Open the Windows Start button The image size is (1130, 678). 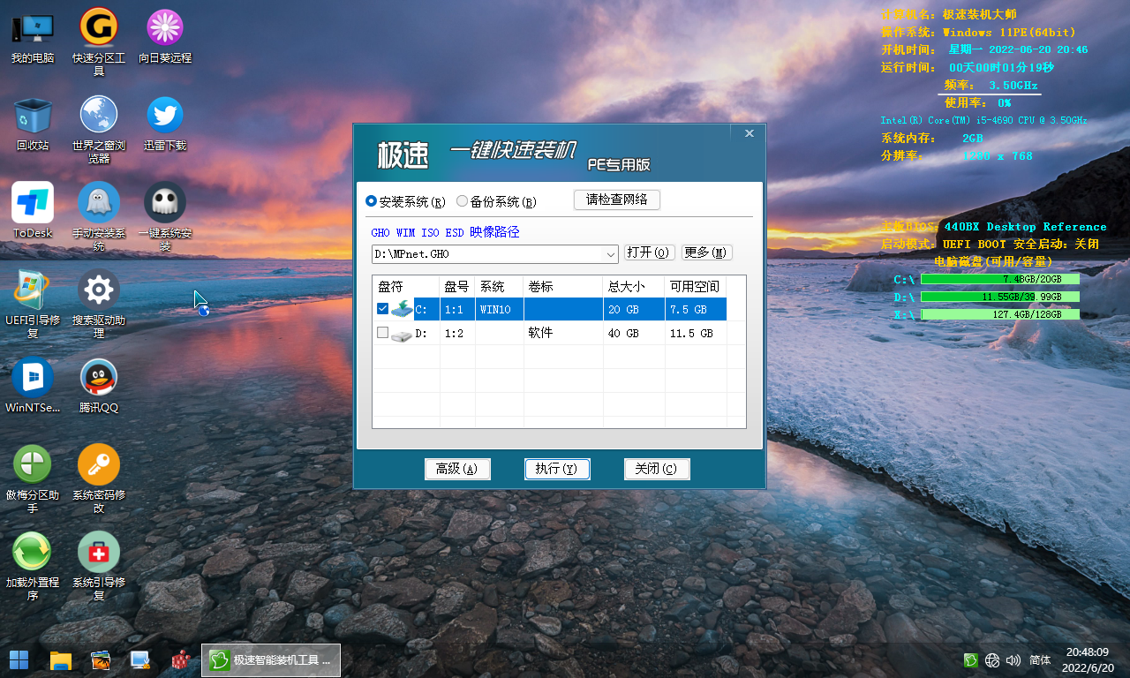pyautogui.click(x=19, y=659)
